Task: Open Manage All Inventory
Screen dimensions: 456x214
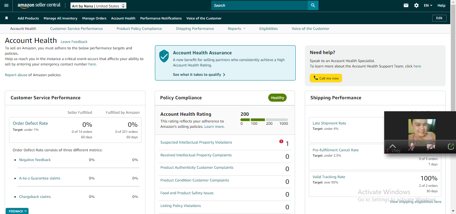Action: (x=60, y=18)
